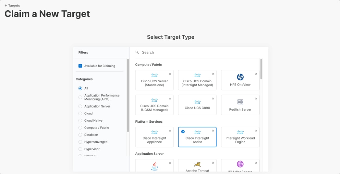
Task: Choose Cisco UCS C890 card
Action: (x=197, y=105)
